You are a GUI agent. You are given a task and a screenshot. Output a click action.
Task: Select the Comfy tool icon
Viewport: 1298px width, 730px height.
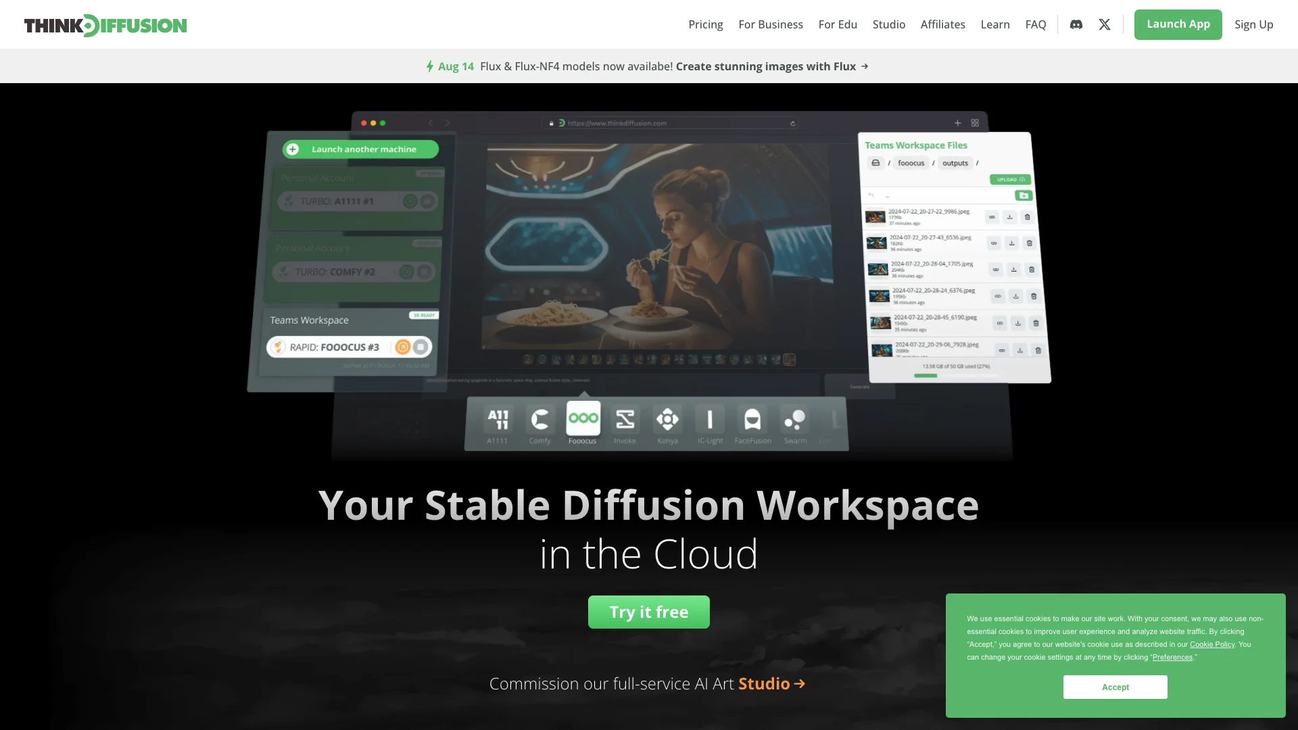coord(539,419)
